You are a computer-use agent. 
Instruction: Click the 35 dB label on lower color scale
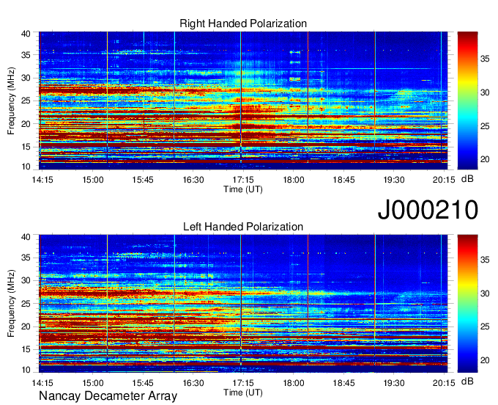pos(485,260)
